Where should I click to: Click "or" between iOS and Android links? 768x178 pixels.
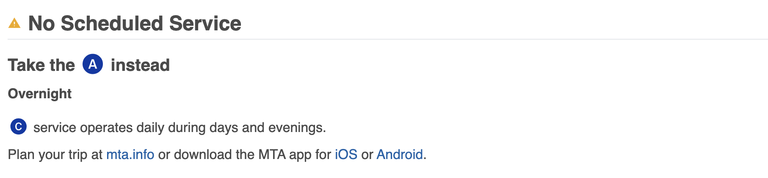click(x=367, y=154)
